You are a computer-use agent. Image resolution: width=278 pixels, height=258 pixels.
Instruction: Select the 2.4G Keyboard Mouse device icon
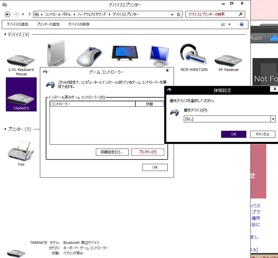click(21, 61)
